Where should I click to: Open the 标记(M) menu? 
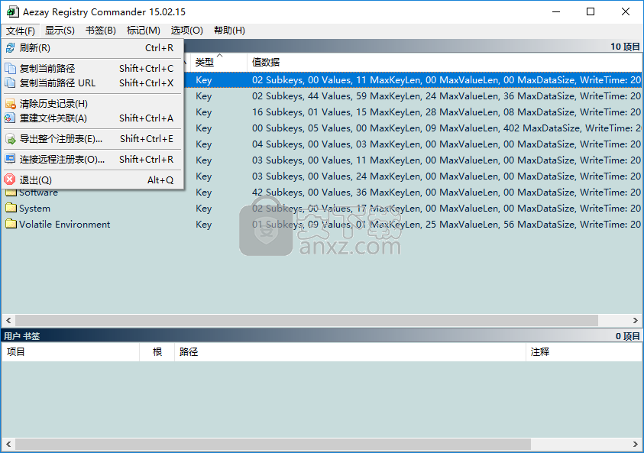[x=144, y=31]
